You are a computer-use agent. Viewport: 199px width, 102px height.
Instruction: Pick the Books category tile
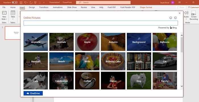[x=139, y=61]
